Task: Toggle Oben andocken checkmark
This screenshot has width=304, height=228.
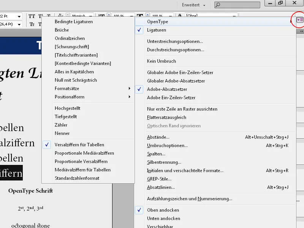Action: [215, 210]
